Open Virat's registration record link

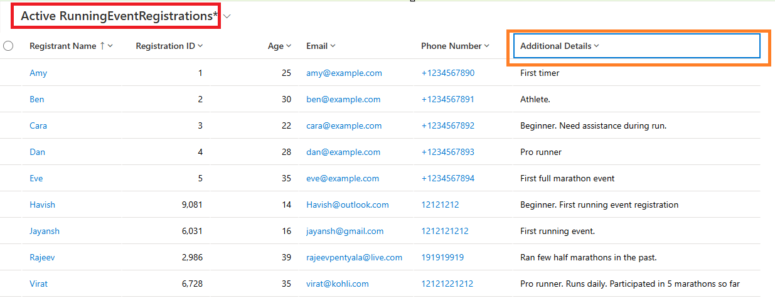click(x=38, y=284)
